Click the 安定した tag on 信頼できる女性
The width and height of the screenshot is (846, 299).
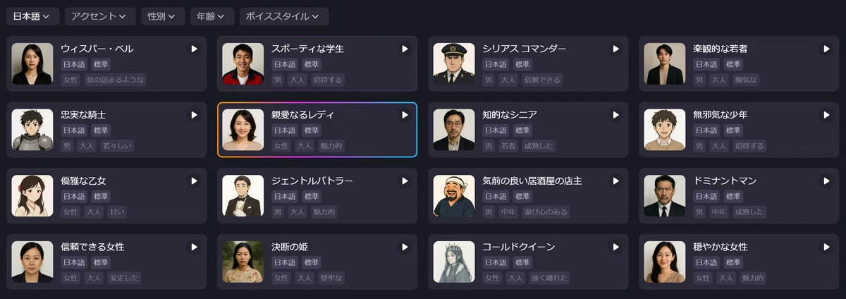point(124,278)
